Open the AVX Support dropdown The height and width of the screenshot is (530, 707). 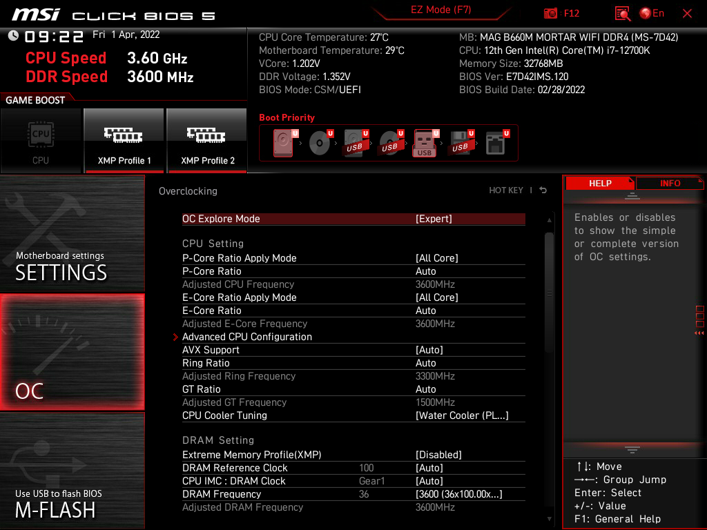353,350
